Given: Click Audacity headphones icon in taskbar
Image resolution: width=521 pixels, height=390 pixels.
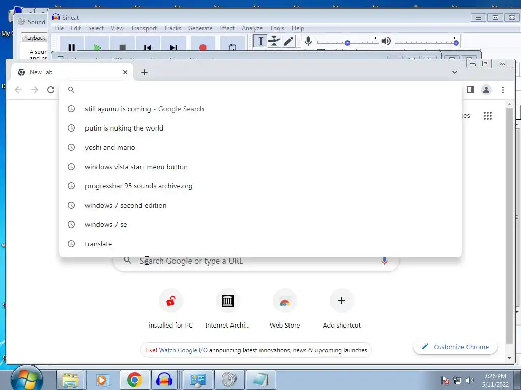Looking at the screenshot, I should [x=164, y=380].
